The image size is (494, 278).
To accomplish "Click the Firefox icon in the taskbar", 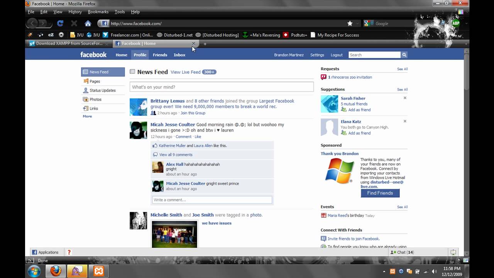I will point(56,271).
